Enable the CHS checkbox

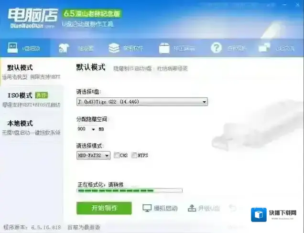pos(117,155)
